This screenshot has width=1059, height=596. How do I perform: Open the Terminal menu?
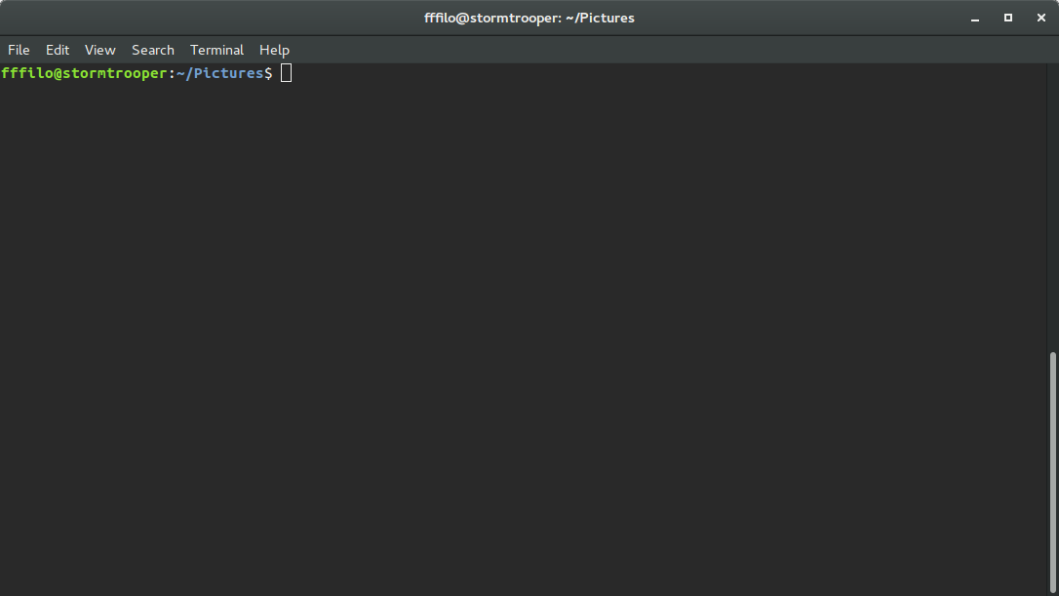[216, 50]
